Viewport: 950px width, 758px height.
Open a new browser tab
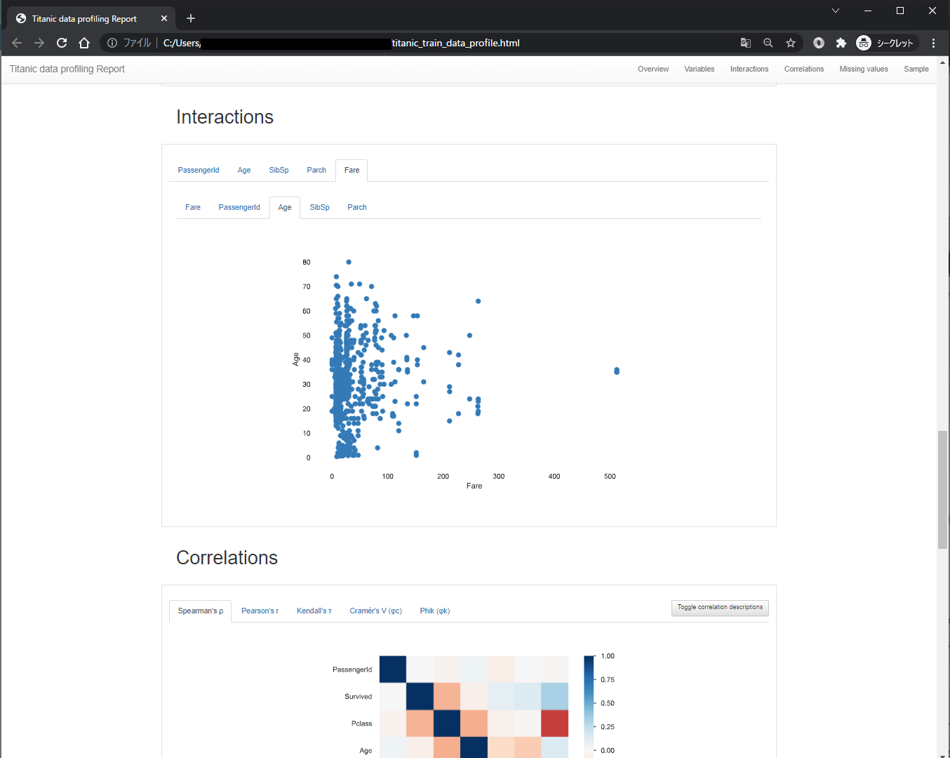tap(191, 18)
